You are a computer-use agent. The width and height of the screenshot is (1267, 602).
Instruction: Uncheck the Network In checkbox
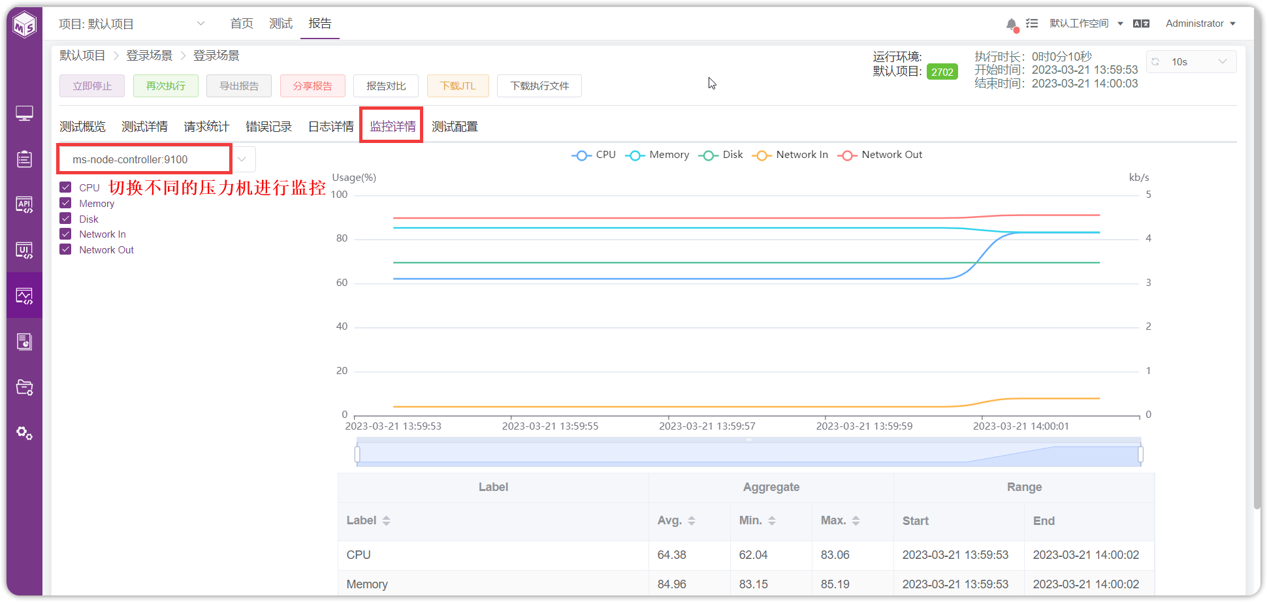coord(65,234)
